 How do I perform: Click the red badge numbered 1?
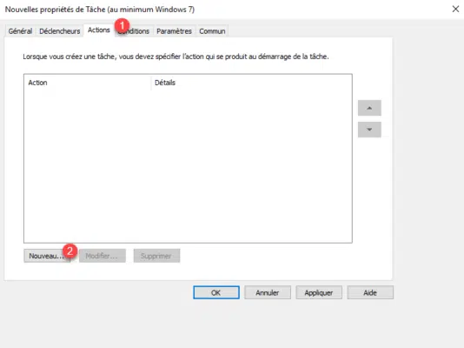pos(122,25)
